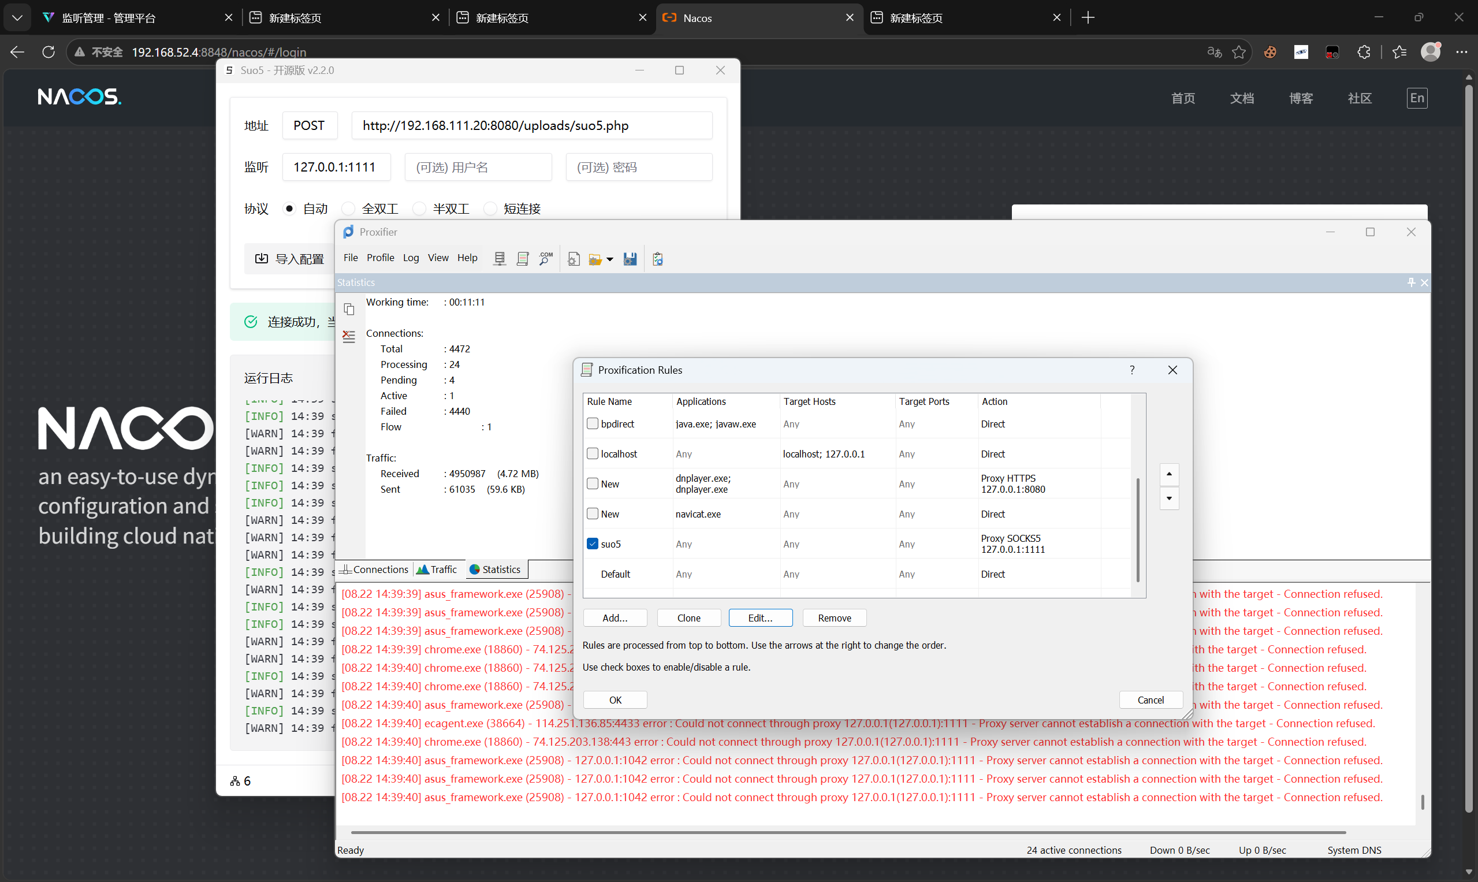This screenshot has height=882, width=1478.
Task: Close the Statistics panel
Action: pos(1424,282)
